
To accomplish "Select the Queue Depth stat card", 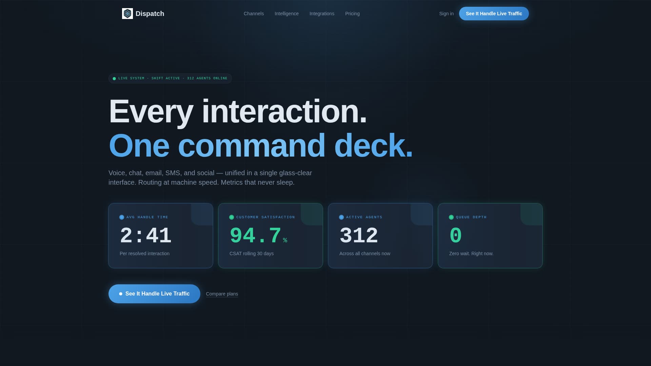I will 490,236.
